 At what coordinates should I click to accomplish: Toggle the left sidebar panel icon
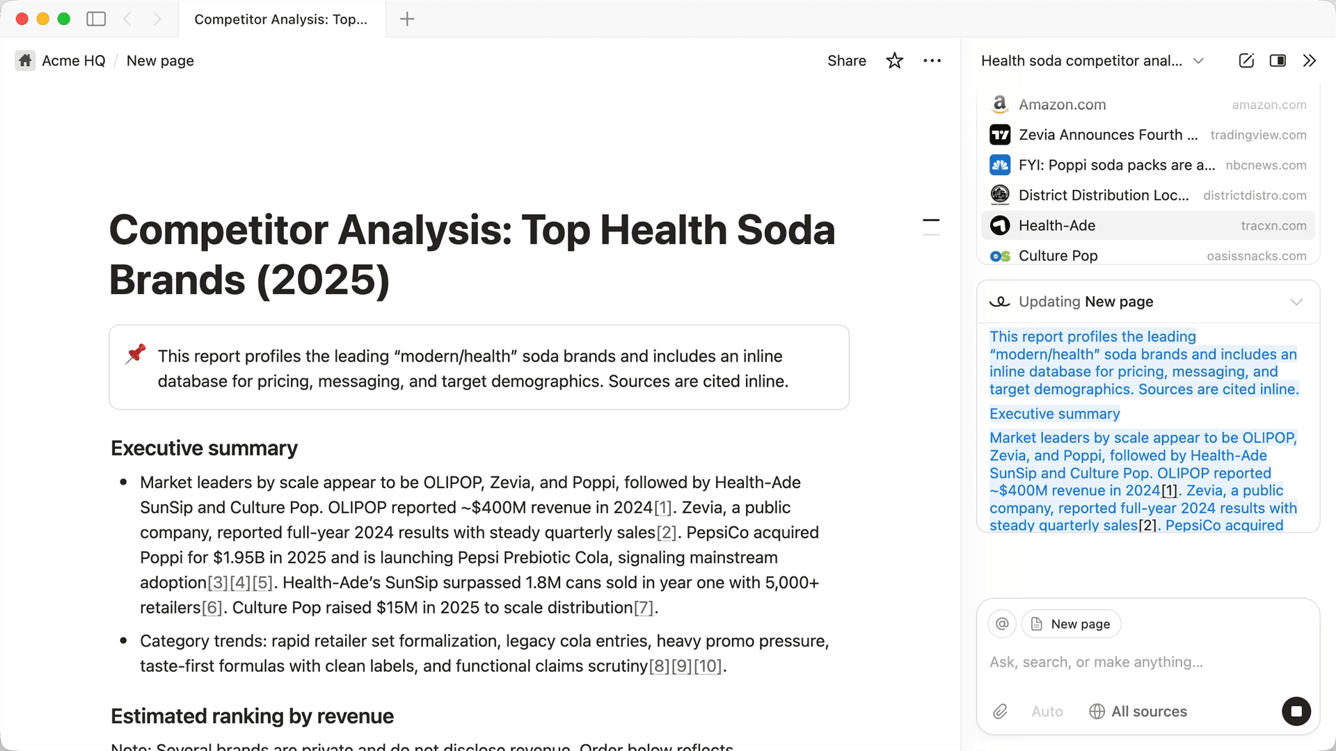click(x=96, y=19)
